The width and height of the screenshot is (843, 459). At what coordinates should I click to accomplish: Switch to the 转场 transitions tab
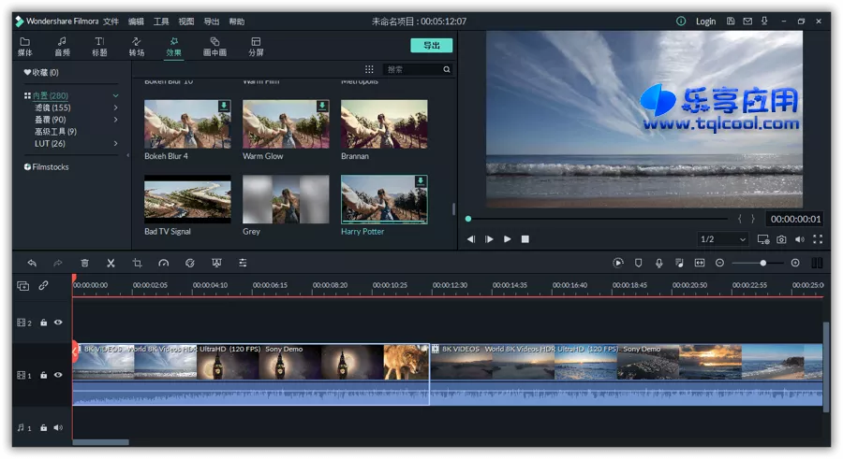point(137,47)
